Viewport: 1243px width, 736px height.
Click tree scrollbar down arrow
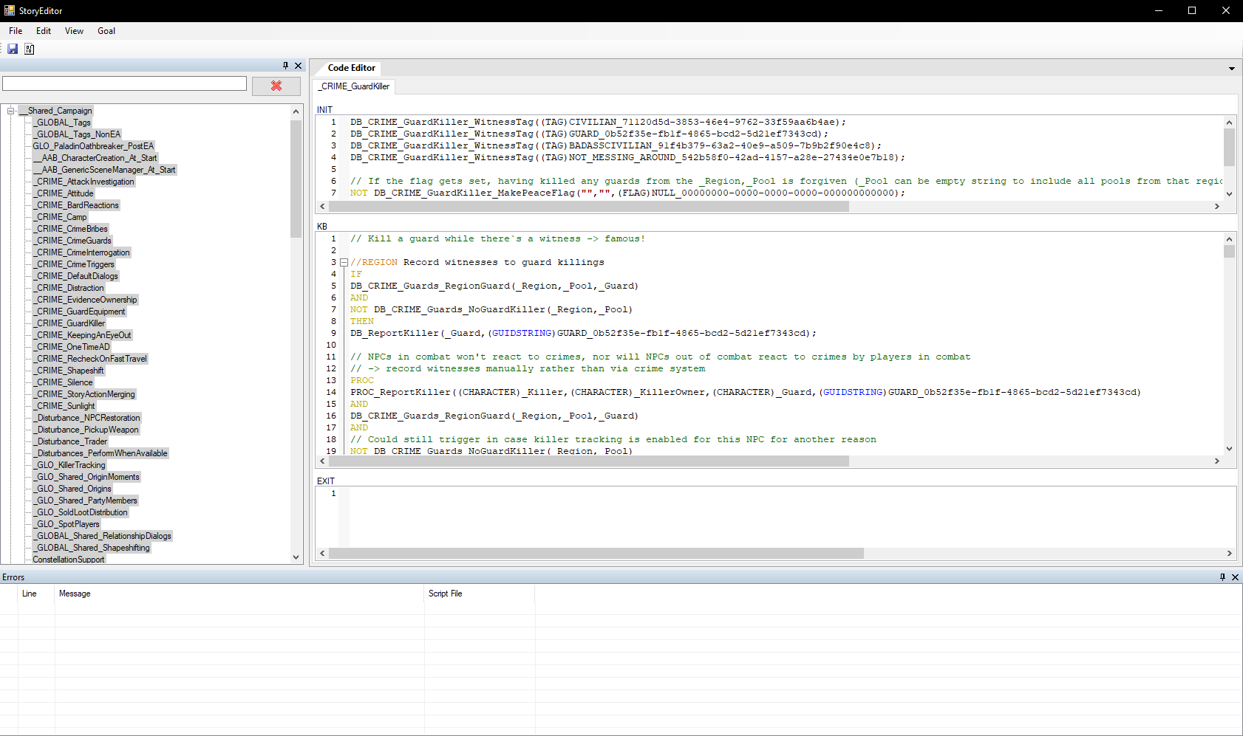point(296,557)
